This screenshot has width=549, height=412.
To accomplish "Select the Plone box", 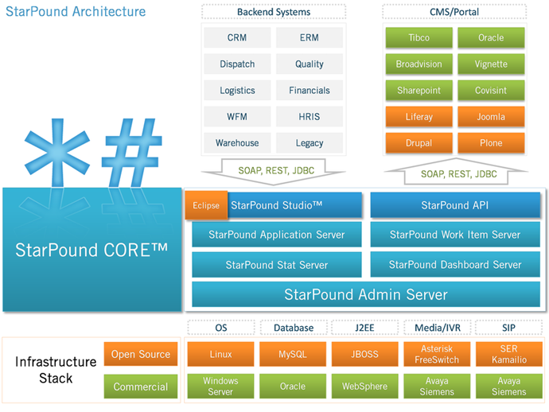I will click(491, 143).
